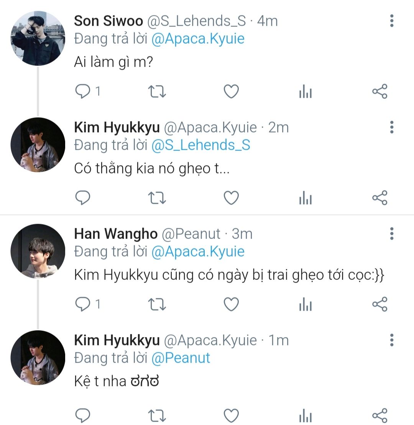This screenshot has width=414, height=425.
Task: Open the @Peanut mention link in reply
Action: (181, 358)
